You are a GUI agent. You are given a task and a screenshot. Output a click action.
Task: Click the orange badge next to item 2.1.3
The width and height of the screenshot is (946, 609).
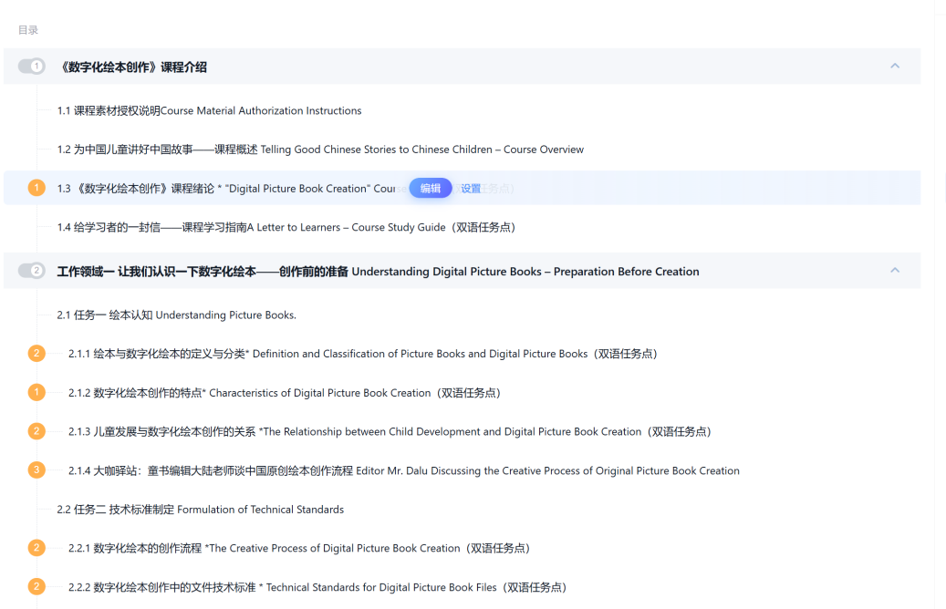(36, 431)
